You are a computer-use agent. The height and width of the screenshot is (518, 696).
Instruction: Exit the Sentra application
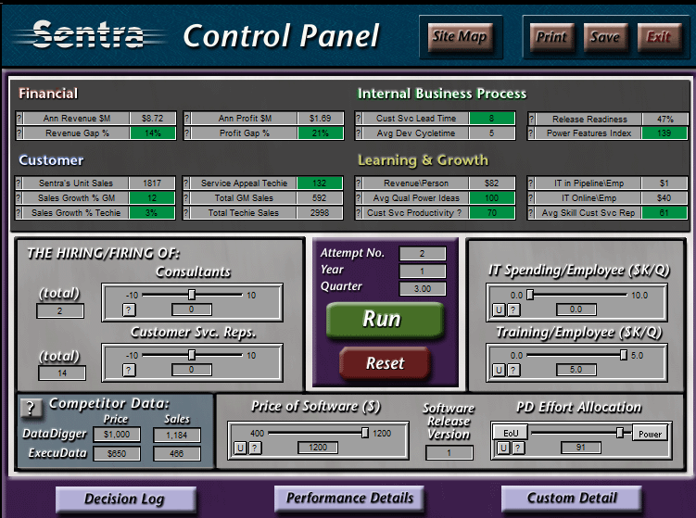pyautogui.click(x=659, y=37)
